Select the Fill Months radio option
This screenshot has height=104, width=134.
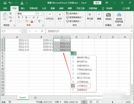[73, 81]
